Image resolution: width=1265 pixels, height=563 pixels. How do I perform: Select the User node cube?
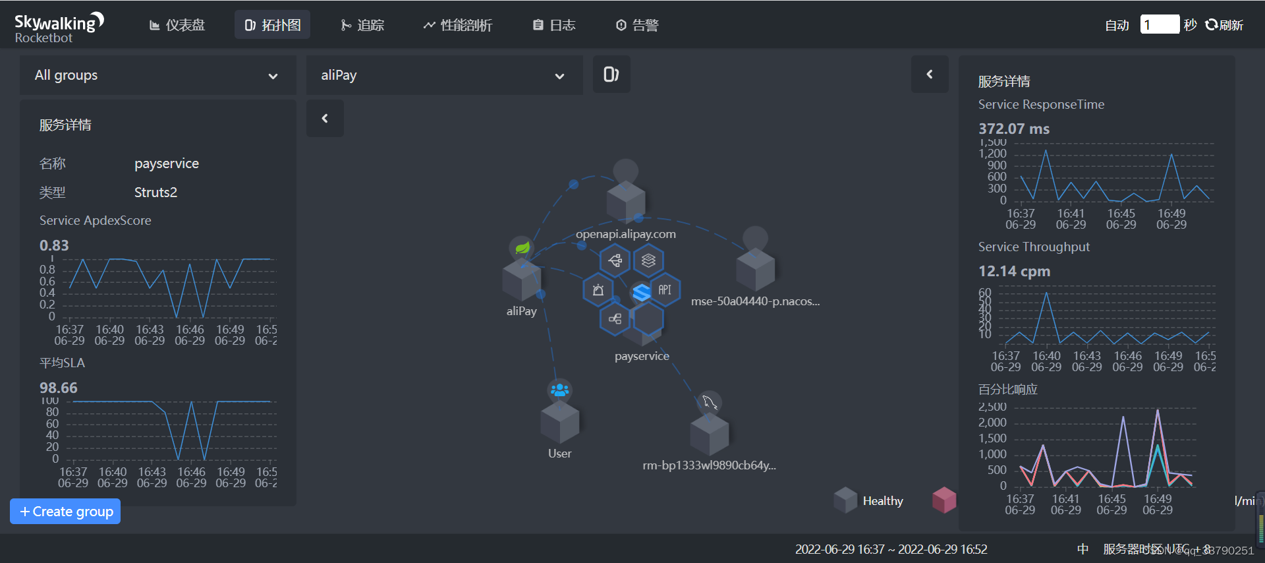[560, 422]
